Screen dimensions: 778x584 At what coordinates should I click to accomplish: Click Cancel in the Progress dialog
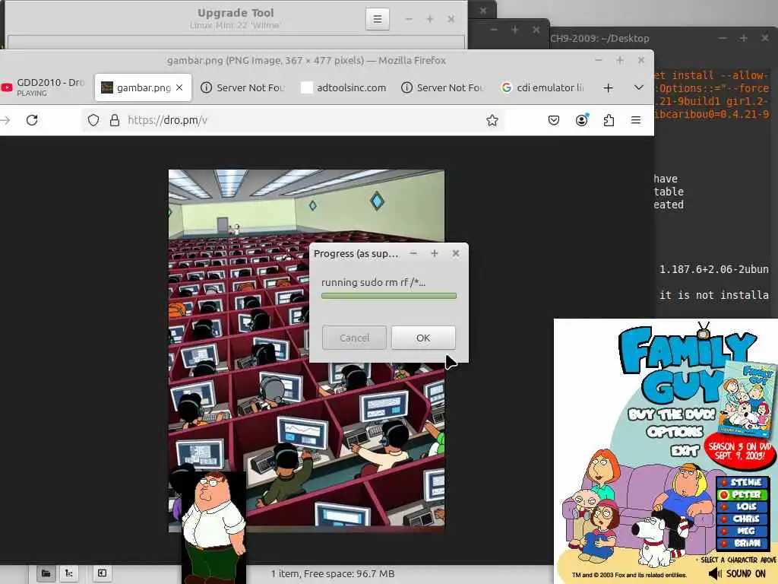point(354,338)
